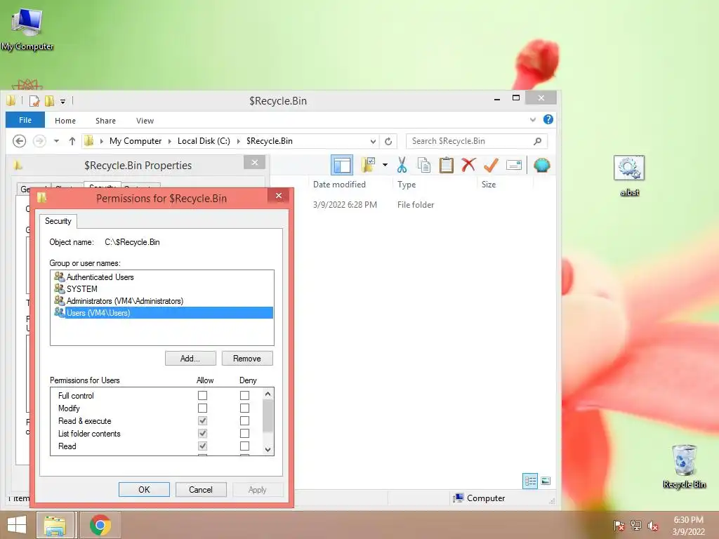Screen dimensions: 719x539
Task: Click the quick access New Folder icon
Action: pos(50,101)
